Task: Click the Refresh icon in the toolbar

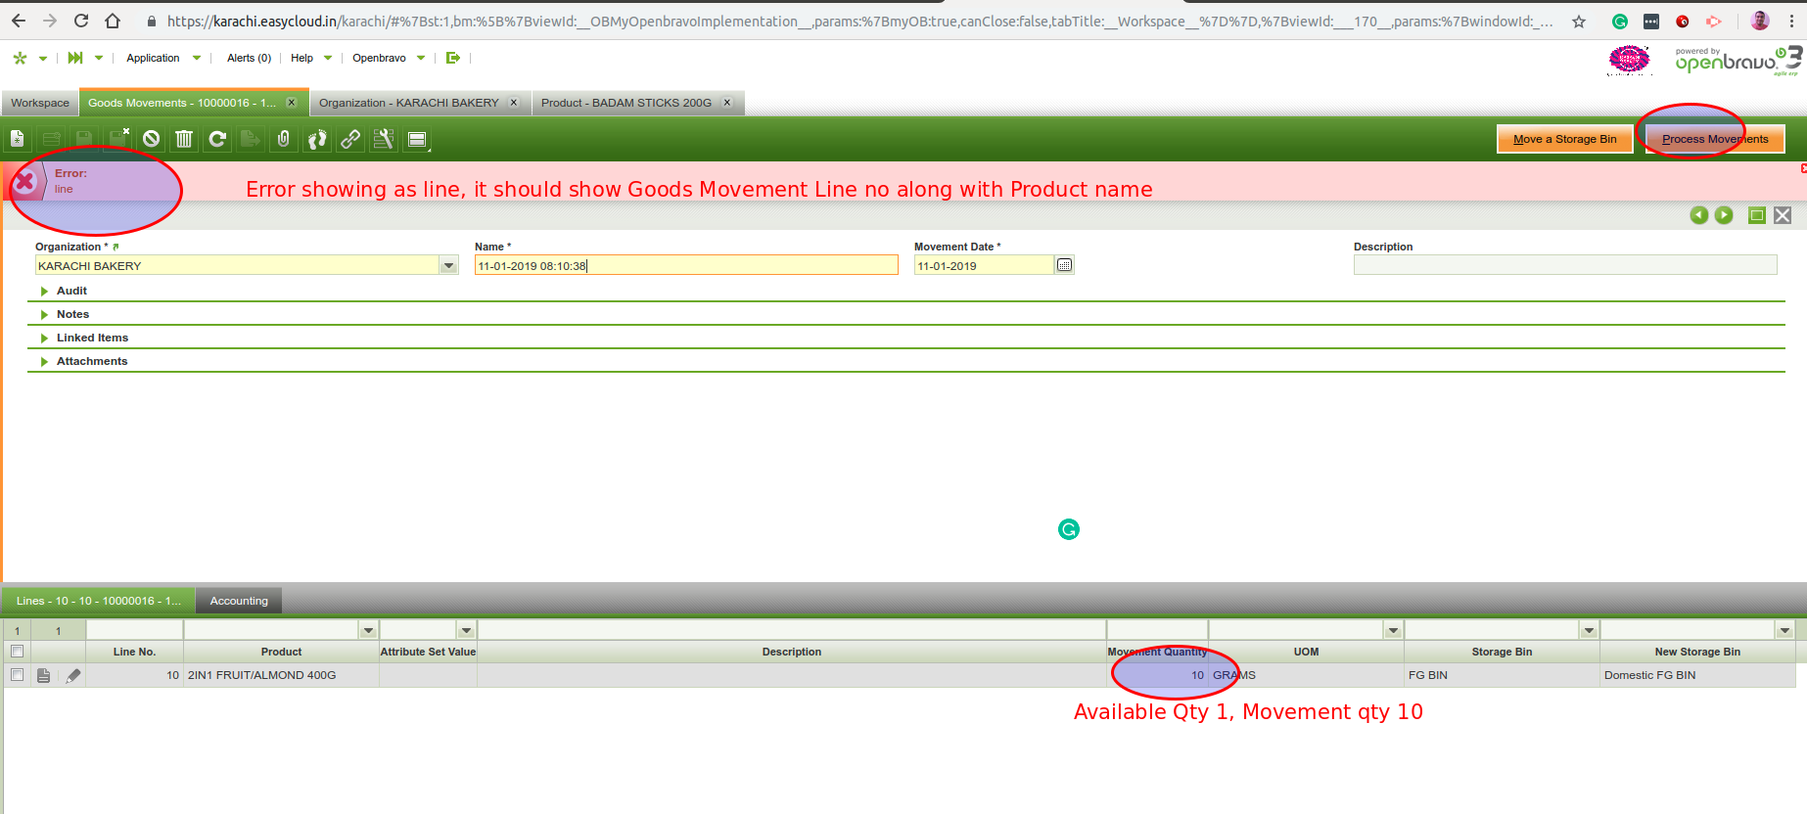Action: (x=217, y=139)
